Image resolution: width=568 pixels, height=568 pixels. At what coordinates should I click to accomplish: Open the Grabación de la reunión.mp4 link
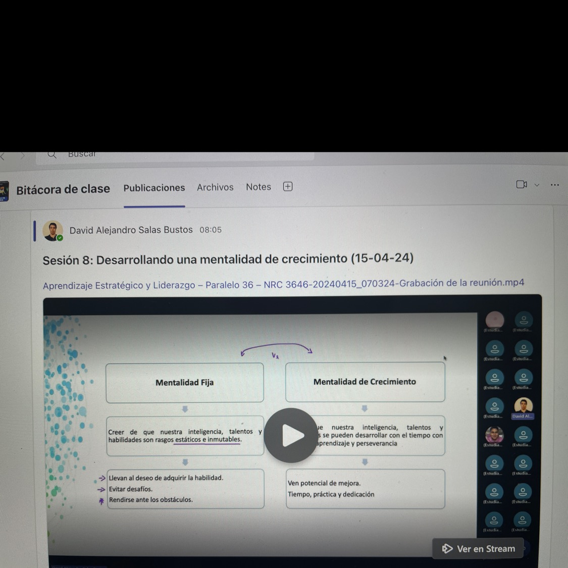(283, 284)
